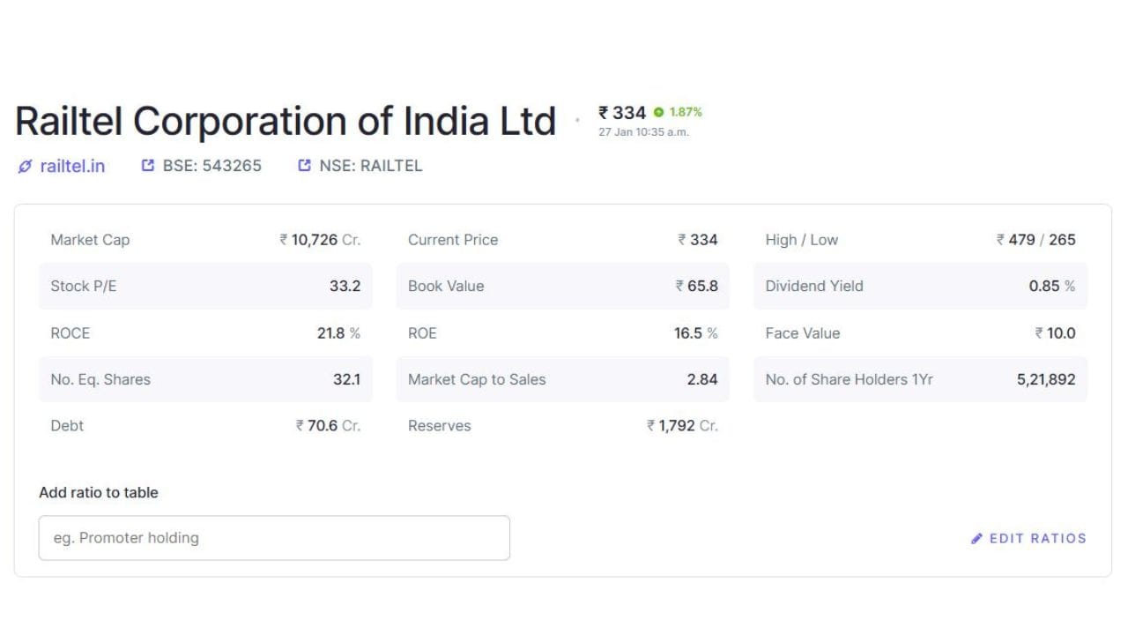This screenshot has height=635, width=1128.
Task: Click the Dividend Yield ratio row
Action: coord(920,286)
